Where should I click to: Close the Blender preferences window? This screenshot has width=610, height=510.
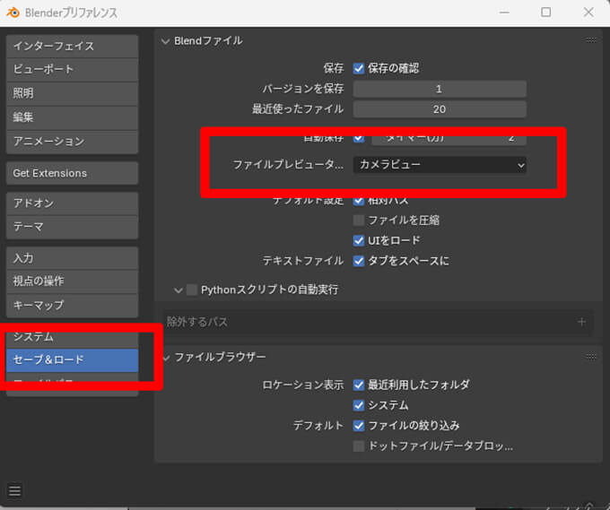588,13
